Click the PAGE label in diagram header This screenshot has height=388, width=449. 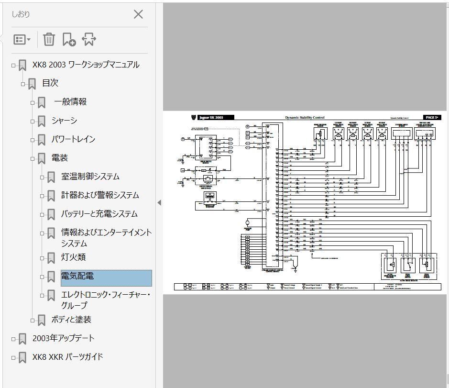click(x=432, y=117)
